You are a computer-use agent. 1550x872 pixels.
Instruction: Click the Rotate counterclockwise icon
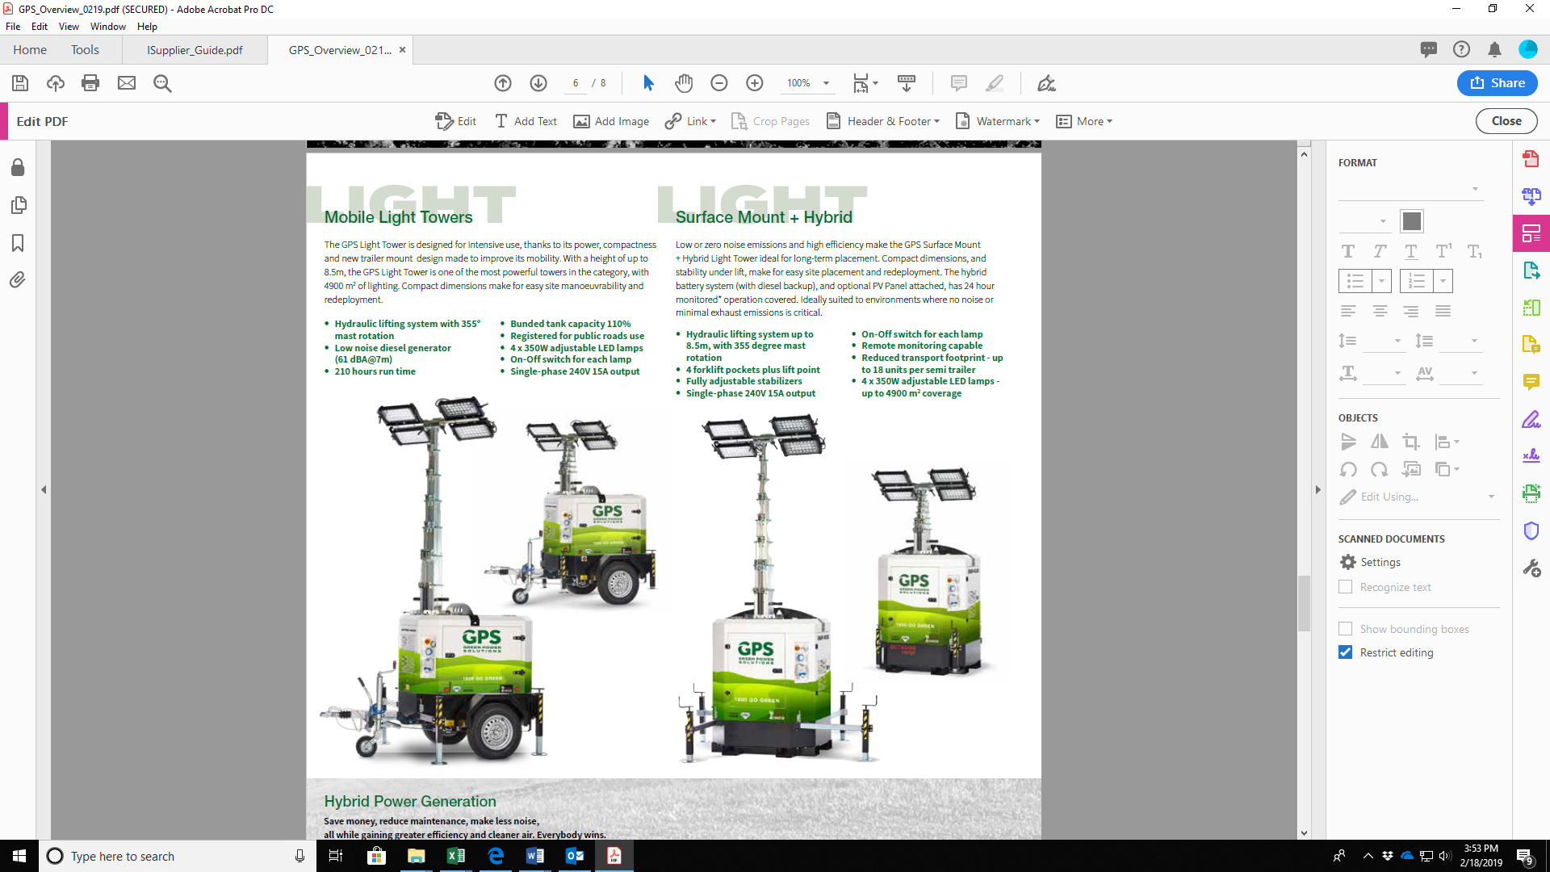click(x=1348, y=469)
